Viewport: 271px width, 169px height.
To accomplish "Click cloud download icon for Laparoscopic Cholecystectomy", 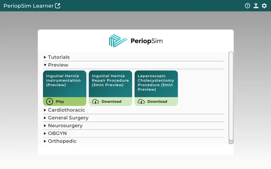I will [x=141, y=101].
